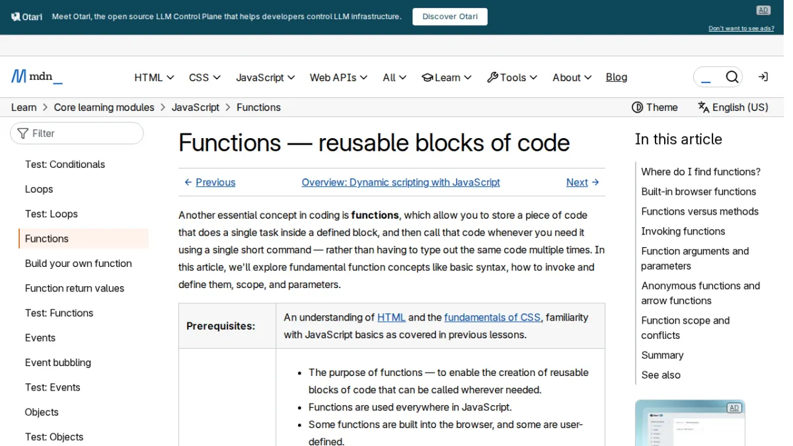Click the sidebar Filter input field

click(x=77, y=133)
